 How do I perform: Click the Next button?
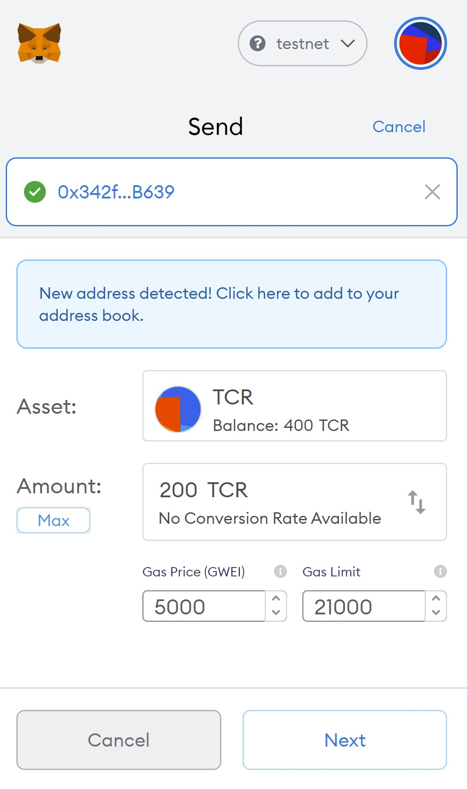(345, 740)
